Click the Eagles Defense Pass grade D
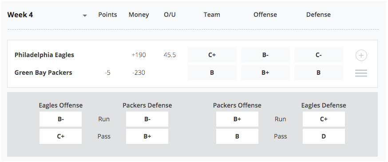This screenshot has height=162, width=388. click(x=324, y=136)
